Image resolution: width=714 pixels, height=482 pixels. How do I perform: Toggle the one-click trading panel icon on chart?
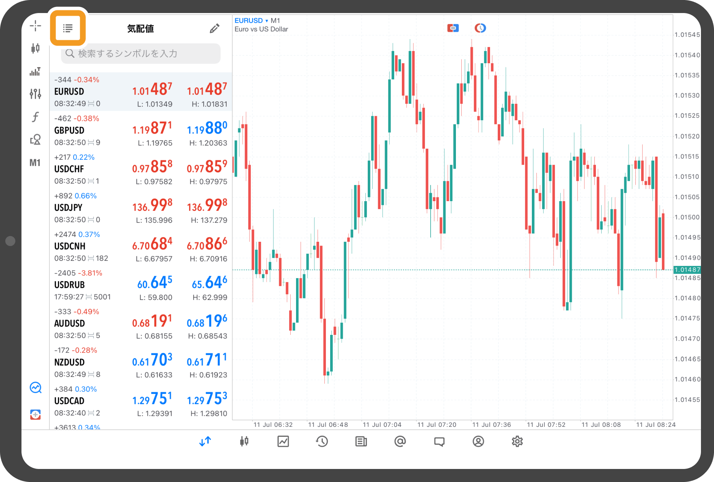pos(453,28)
